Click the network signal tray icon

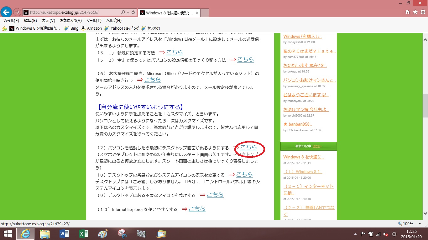[378, 234]
